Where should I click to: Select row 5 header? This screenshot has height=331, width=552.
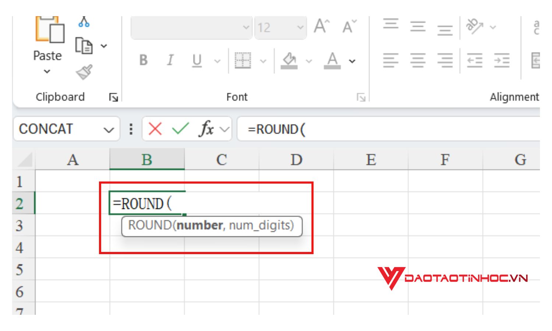click(x=24, y=269)
